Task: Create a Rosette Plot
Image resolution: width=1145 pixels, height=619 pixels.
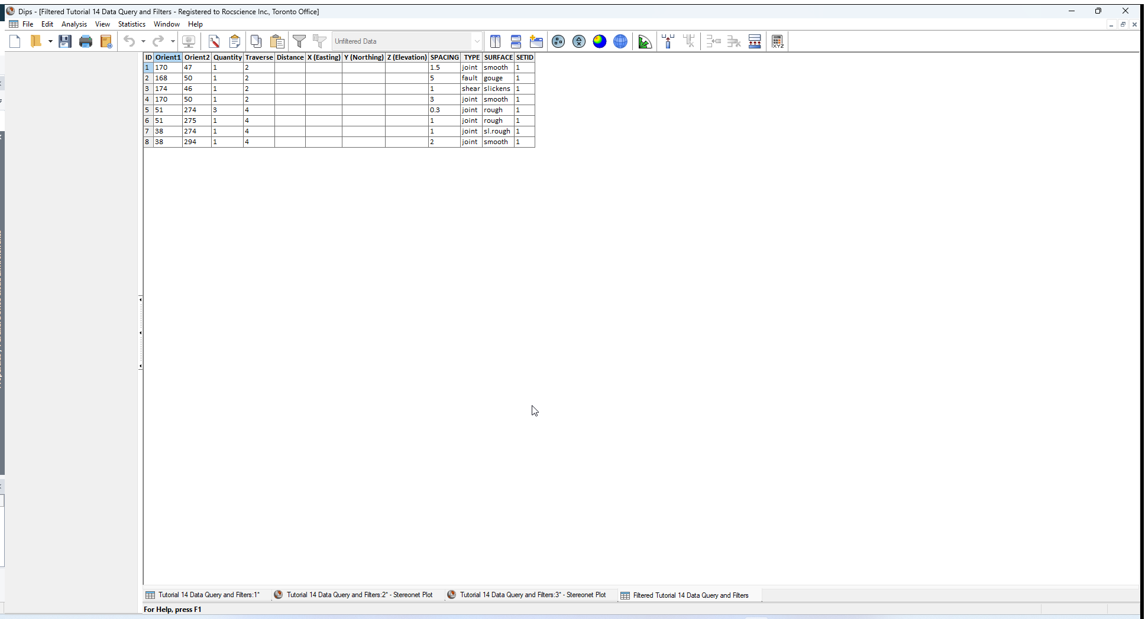Action: 645,41
